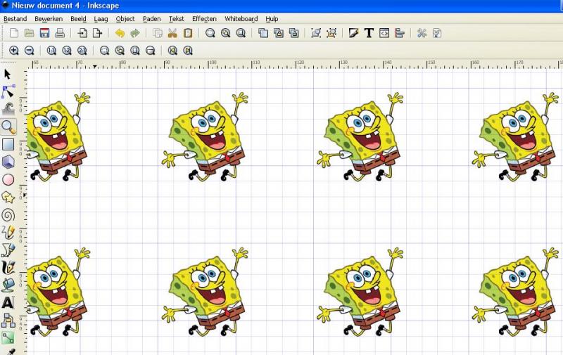Set zoom to 2:1
Screen dimensions: 563x355
(x=82, y=51)
